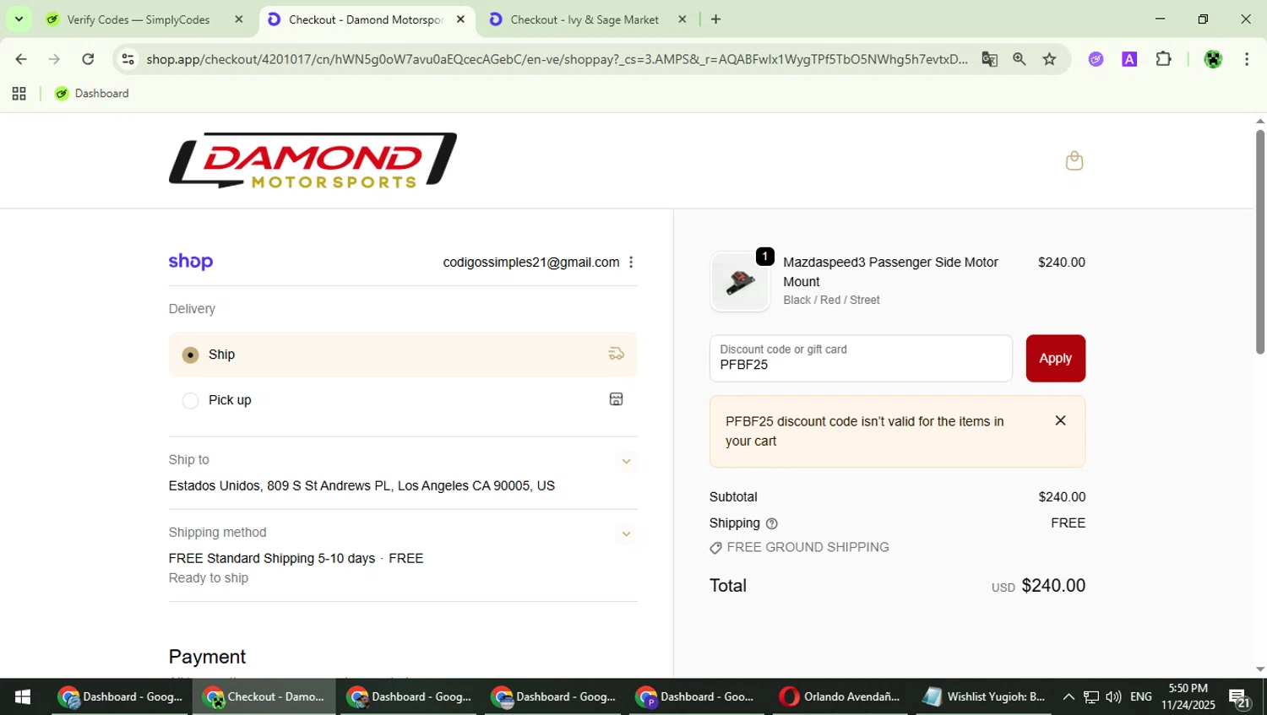Reload the checkout page
Viewport: 1267px width, 715px height.
(88, 59)
